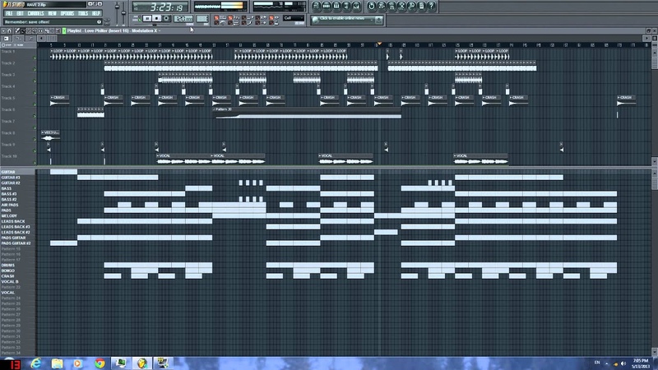This screenshot has width=658, height=370.
Task: Open Internet Explorer from taskbar
Action: tap(36, 363)
